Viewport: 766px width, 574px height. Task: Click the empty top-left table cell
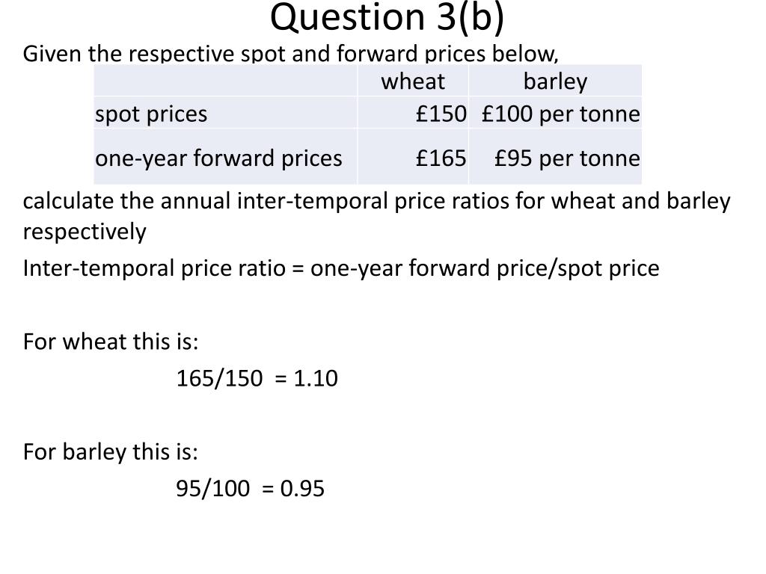point(225,81)
